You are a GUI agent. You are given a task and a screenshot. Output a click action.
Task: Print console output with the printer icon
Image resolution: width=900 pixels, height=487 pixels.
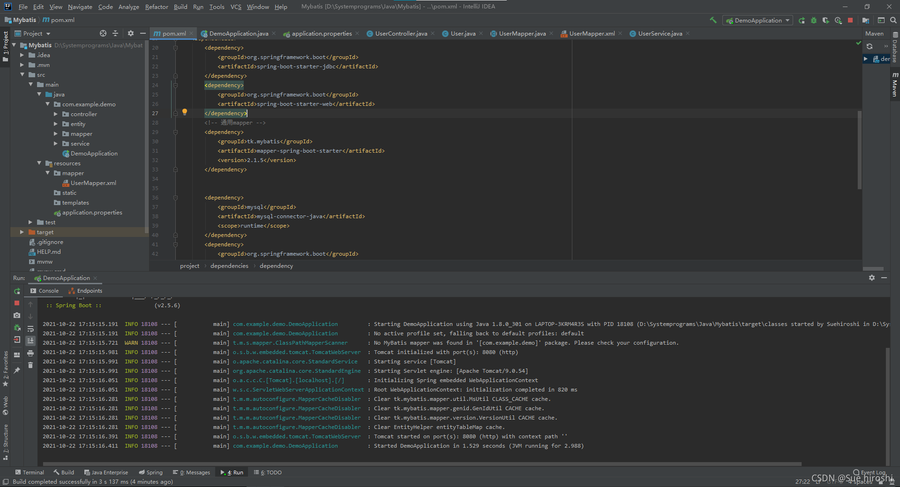30,353
